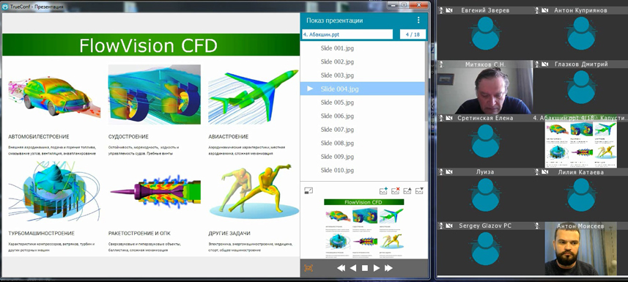628x282 pixels.
Task: Click the slide list vertical scrollbar
Action: [x=426, y=109]
